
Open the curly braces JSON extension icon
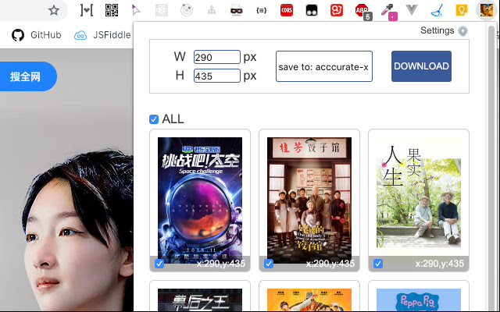point(261,10)
